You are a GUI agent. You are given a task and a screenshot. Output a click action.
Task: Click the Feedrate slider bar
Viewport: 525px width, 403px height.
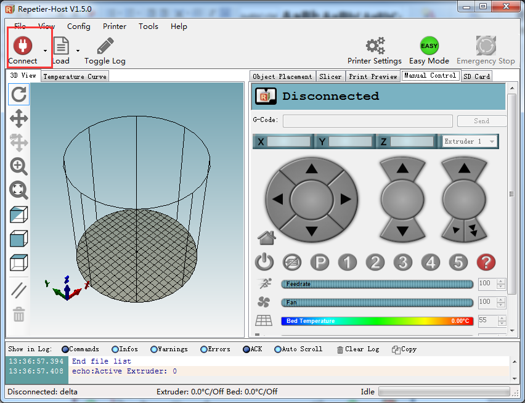click(377, 284)
